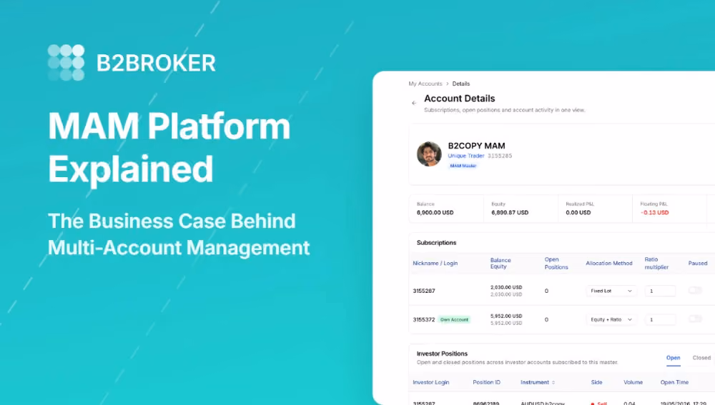715x405 pixels.
Task: Sort by Instrument using the sort arrows
Action: [553, 383]
